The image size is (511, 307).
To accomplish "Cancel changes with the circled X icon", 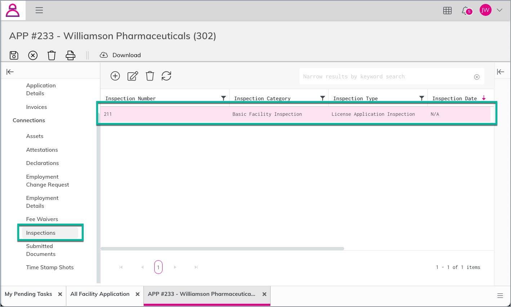I will [33, 55].
